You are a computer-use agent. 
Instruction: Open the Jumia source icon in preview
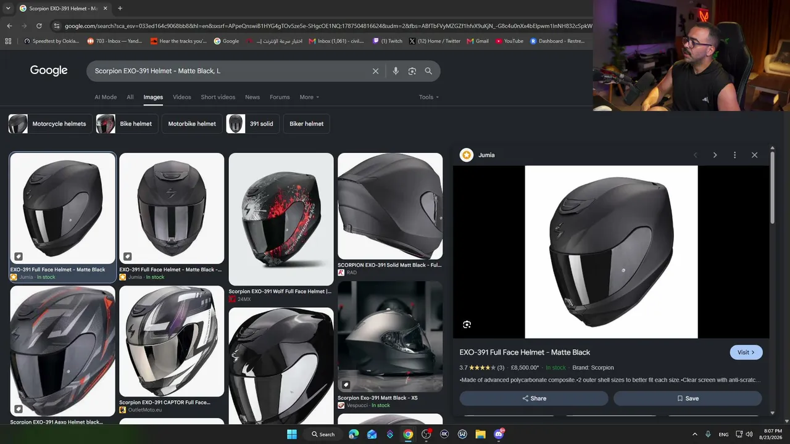tap(467, 155)
